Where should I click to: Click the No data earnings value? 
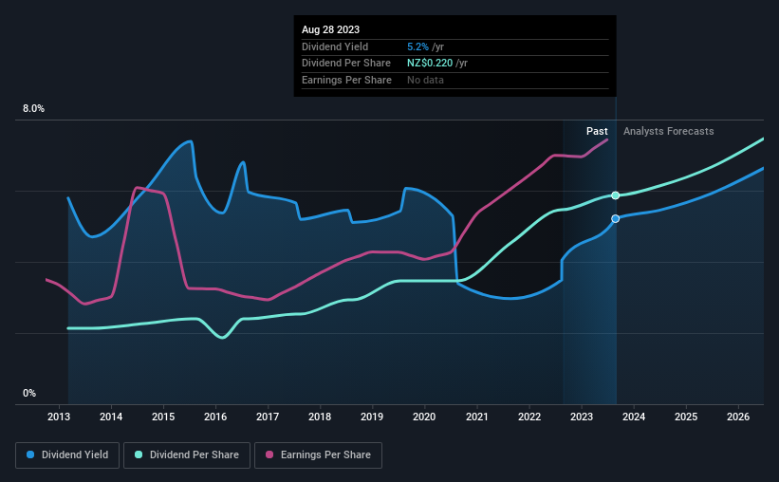coord(425,80)
